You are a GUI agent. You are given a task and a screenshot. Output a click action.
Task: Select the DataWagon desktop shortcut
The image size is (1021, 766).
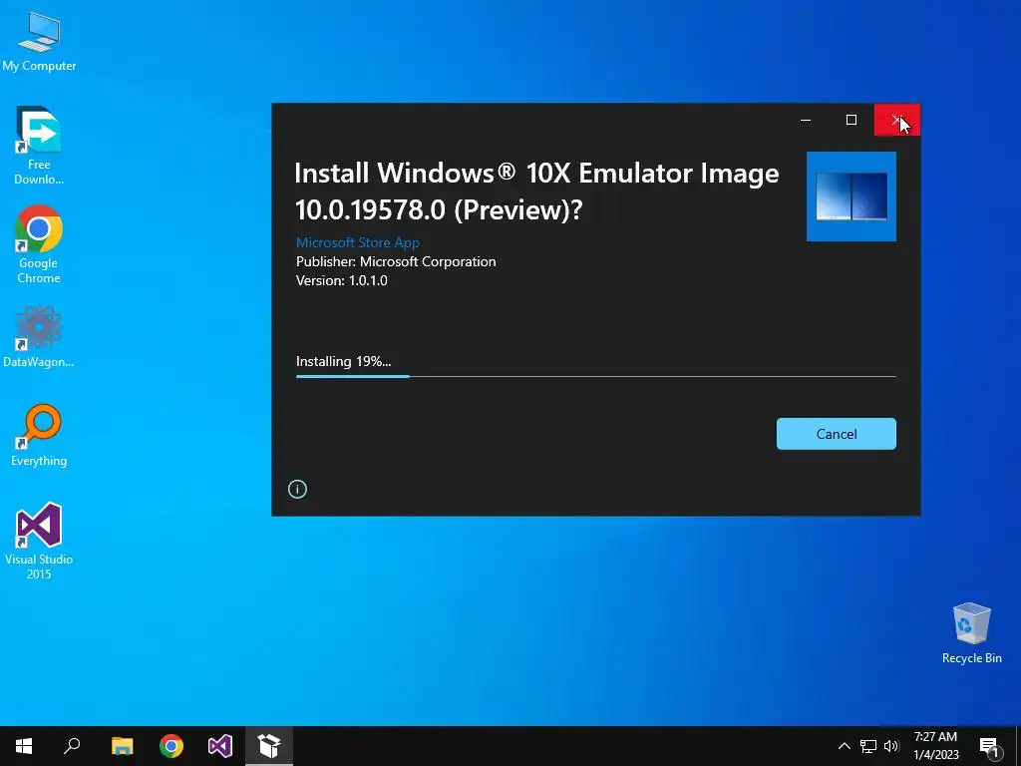[x=39, y=337]
